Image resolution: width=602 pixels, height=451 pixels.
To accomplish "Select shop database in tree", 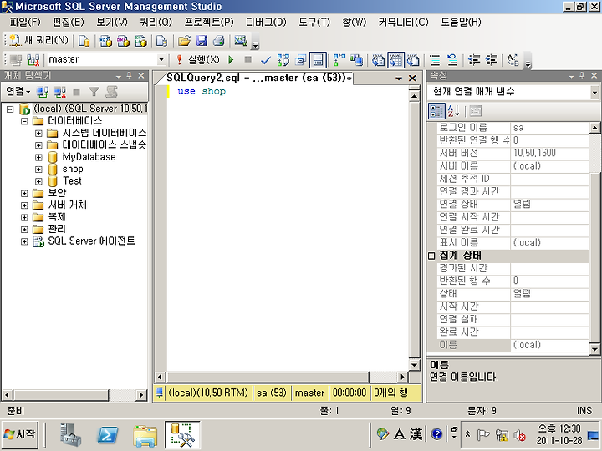I will (x=73, y=169).
